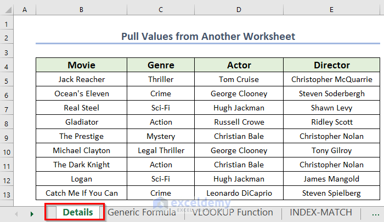Click the cell containing Gladiator
The height and width of the screenshot is (222, 384).
tap(81, 122)
